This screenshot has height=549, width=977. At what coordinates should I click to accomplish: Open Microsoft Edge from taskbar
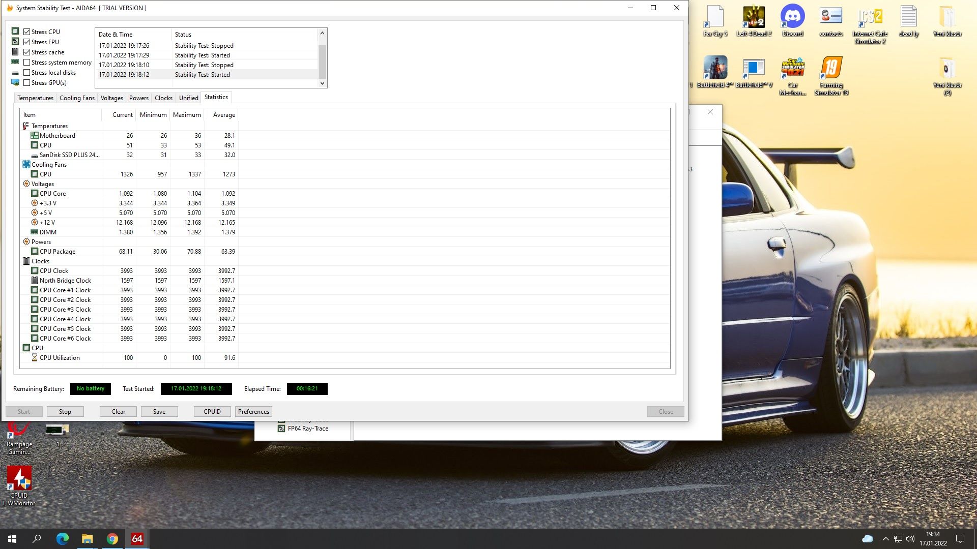62,539
